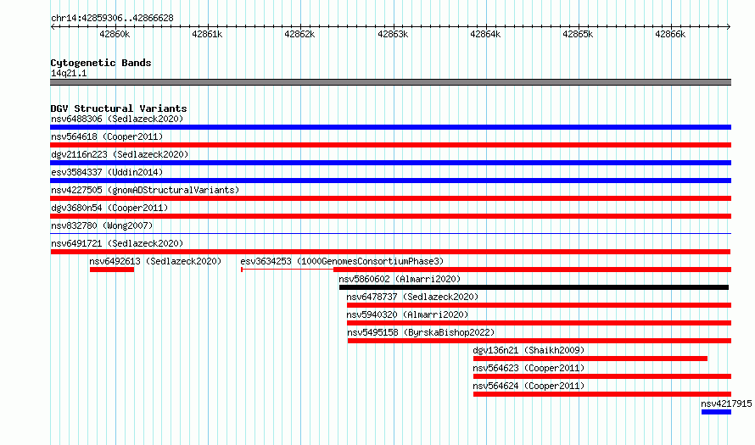
Task: Open the nsv564624 (Cooper2011) label
Action: (x=528, y=386)
